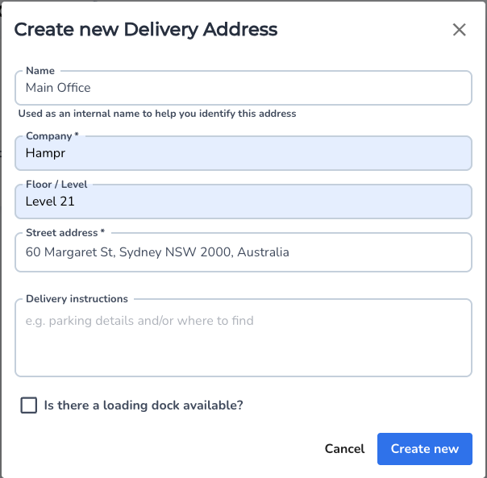This screenshot has width=487, height=478.
Task: Click the blue Create new button
Action: point(424,449)
